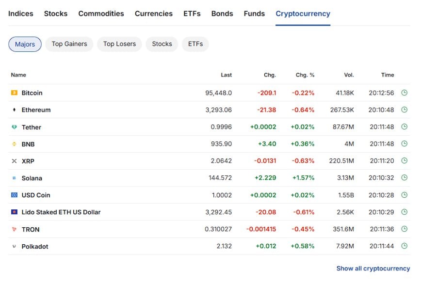Click the Solana logo icon
Image resolution: width=422 pixels, height=284 pixels.
click(14, 178)
